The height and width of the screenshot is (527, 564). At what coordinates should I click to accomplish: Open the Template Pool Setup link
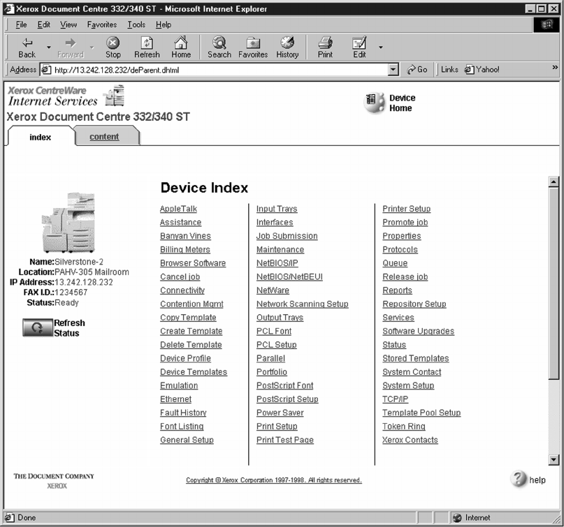click(421, 413)
